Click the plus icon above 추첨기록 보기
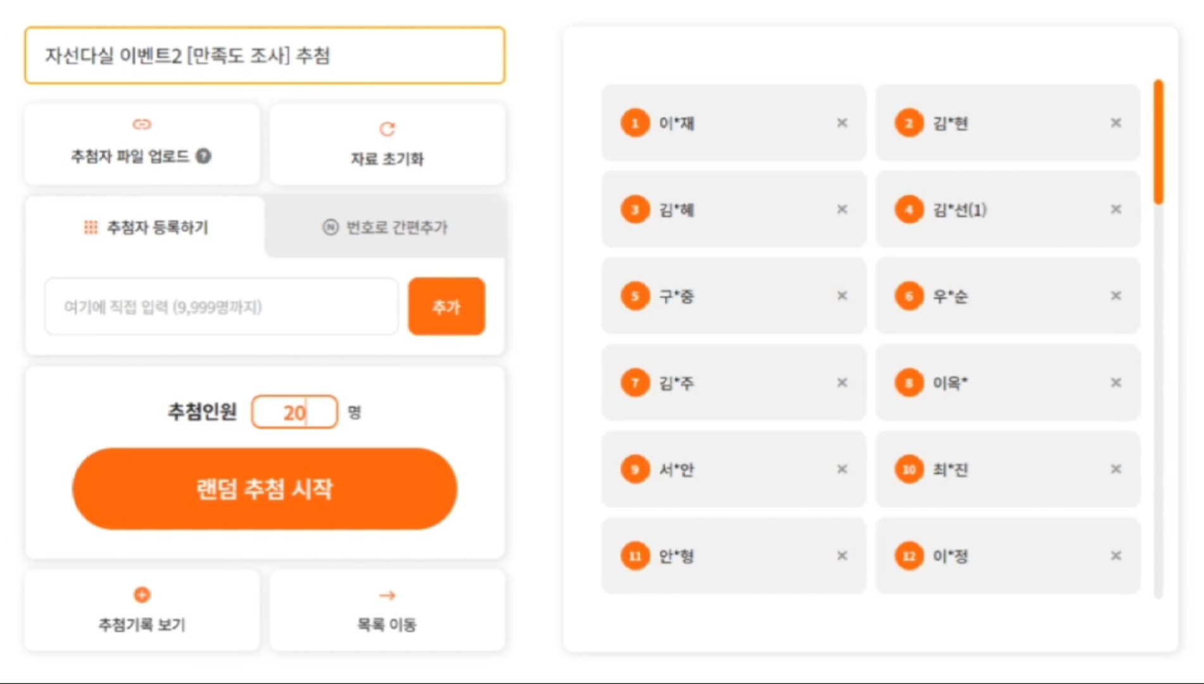 (x=142, y=595)
